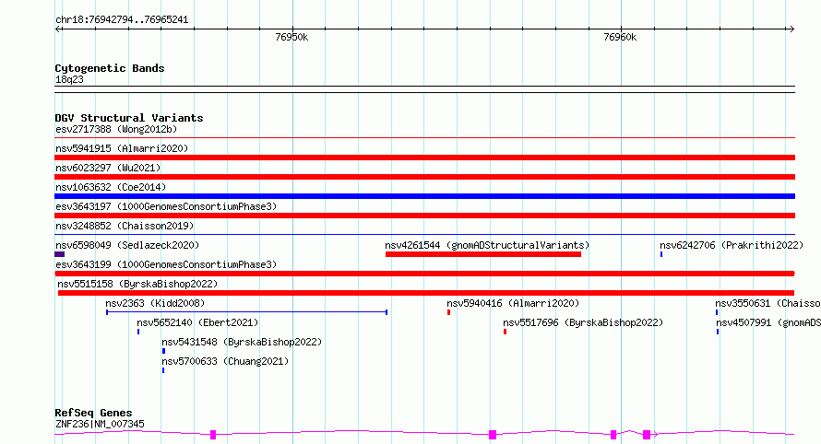
Task: Click the 76960k ruler tick label
Action: 620,37
